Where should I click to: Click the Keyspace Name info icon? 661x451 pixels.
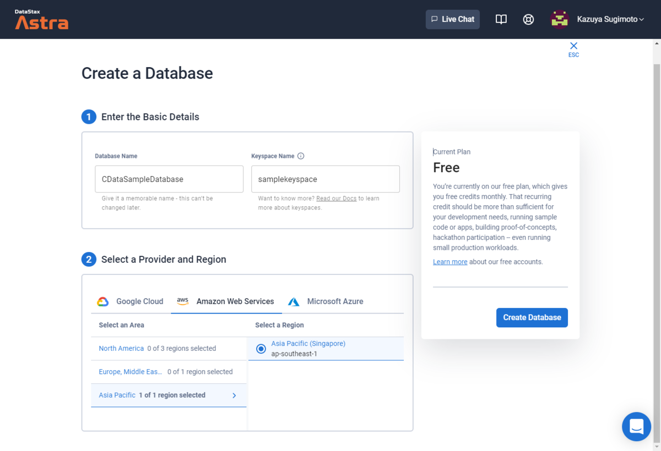click(x=301, y=156)
